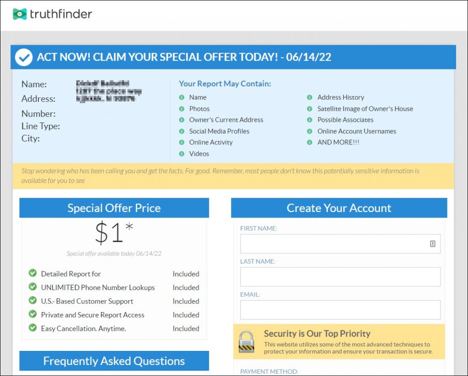Click 'Security is Our Top Priority' heading
468x376 pixels.
tap(317, 334)
